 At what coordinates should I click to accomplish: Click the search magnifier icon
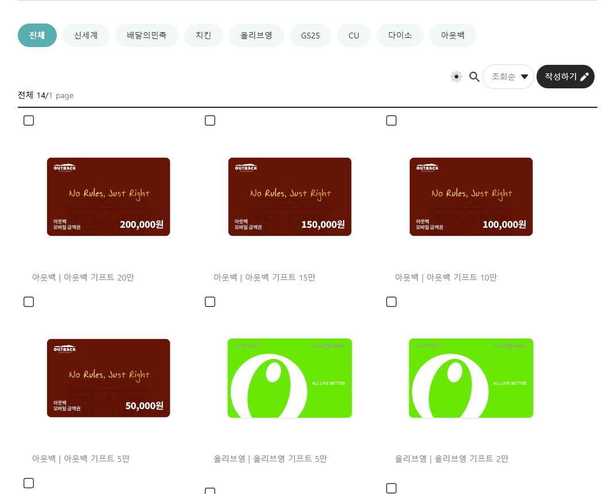pos(474,76)
